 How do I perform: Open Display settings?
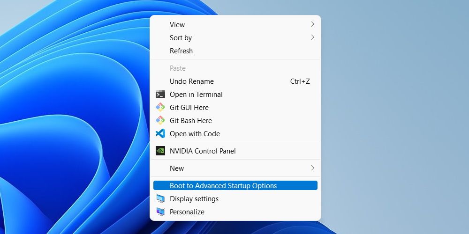pyautogui.click(x=235, y=198)
